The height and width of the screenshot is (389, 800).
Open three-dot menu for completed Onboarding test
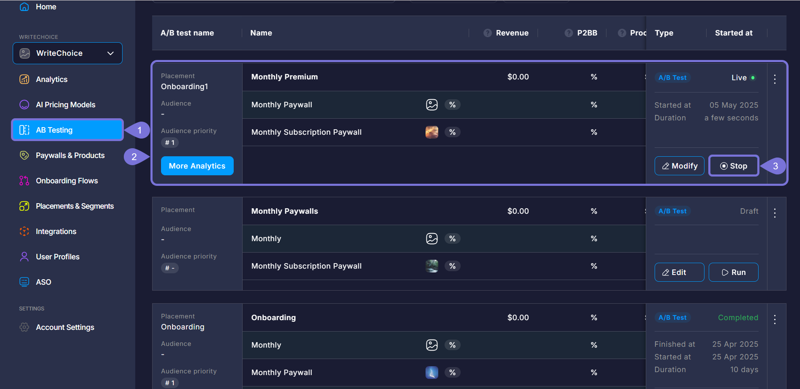pyautogui.click(x=775, y=319)
